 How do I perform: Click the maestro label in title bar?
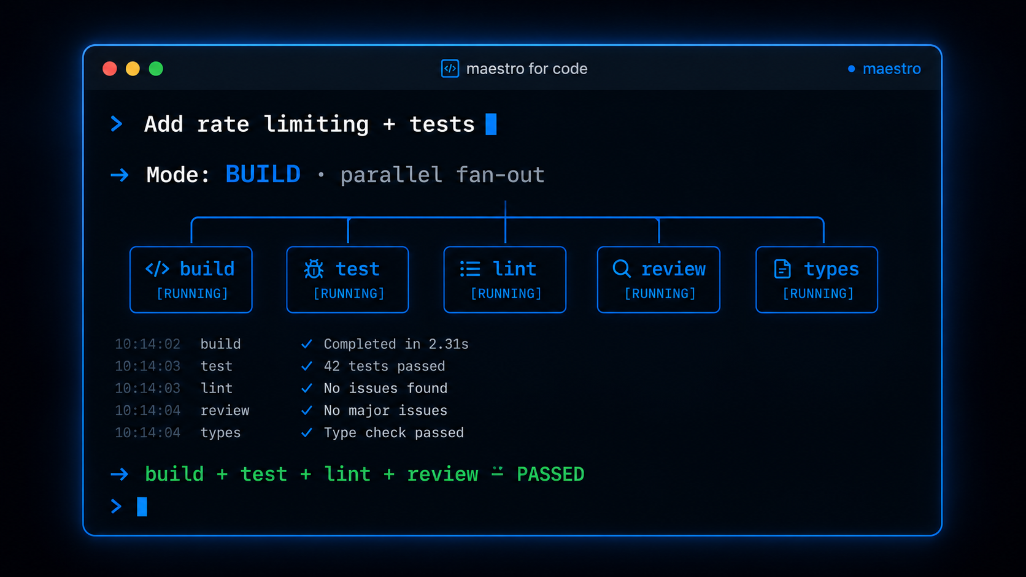point(892,69)
